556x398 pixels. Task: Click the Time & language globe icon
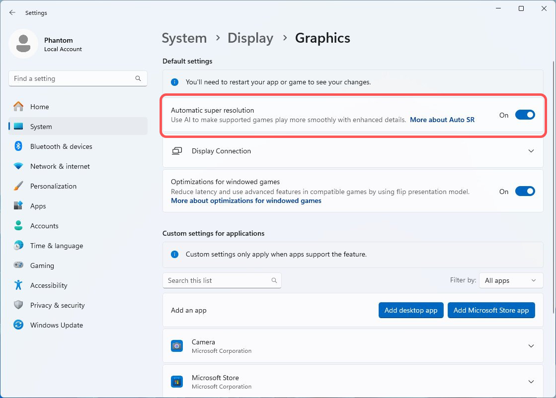click(x=18, y=245)
